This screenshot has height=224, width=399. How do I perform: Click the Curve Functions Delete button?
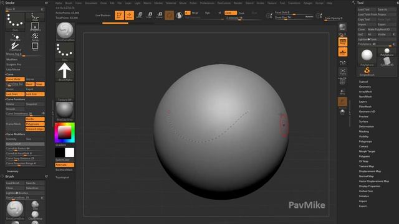pyautogui.click(x=15, y=104)
